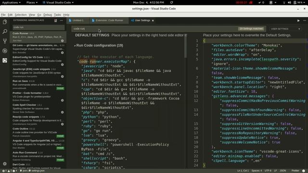This screenshot has height=173, width=308.
Task: Open the Tasks menu
Action: (57, 15)
